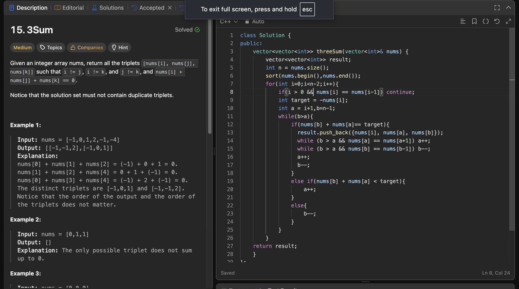
Task: Click the Saved status text
Action: tap(227, 273)
